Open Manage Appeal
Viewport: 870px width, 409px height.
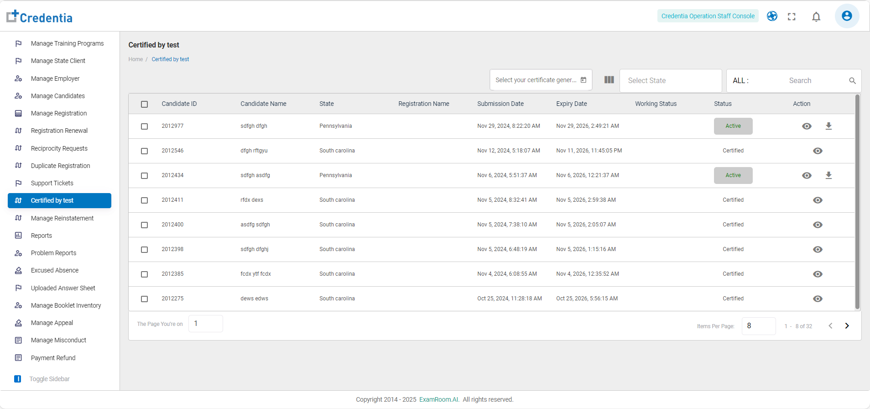click(x=59, y=323)
